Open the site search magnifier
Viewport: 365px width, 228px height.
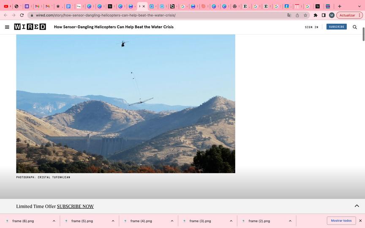(x=355, y=27)
